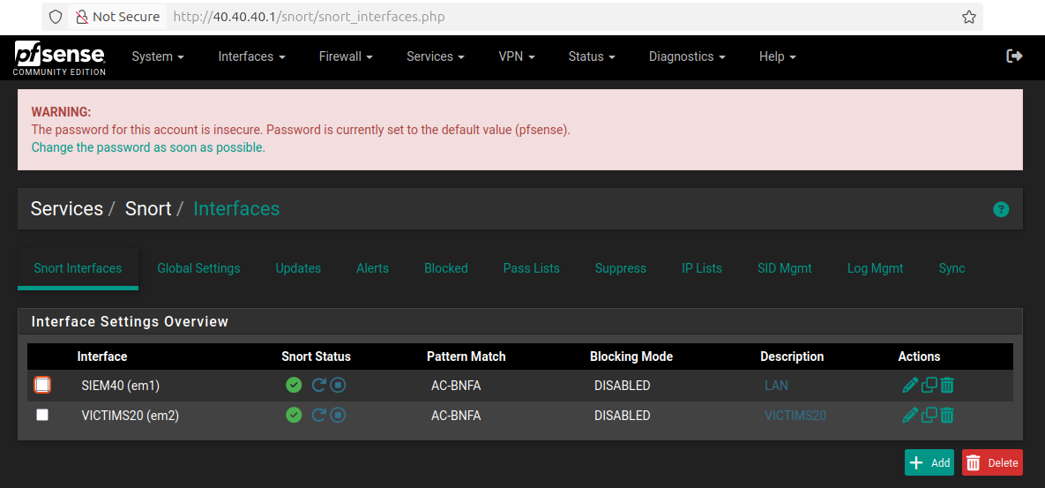Open the Firewall dropdown menu
This screenshot has height=488, width=1045.
pos(346,56)
